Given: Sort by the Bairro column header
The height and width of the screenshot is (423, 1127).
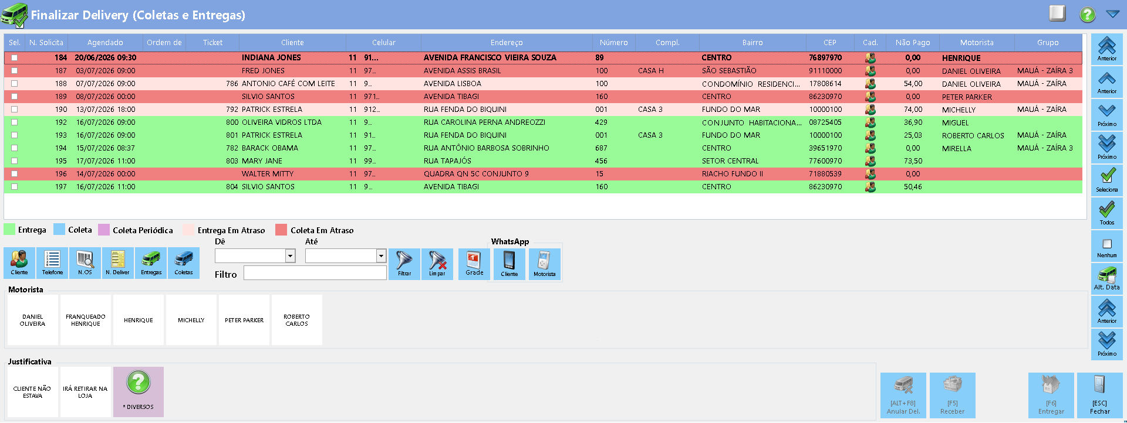Looking at the screenshot, I should (752, 43).
